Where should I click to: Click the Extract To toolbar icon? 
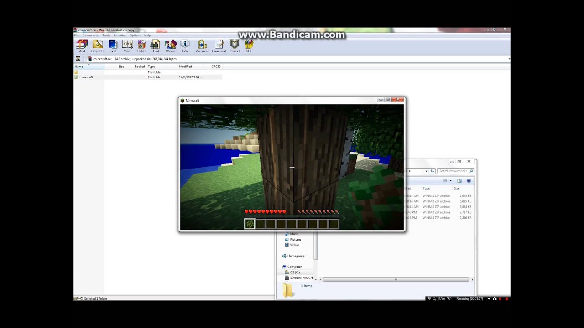tap(98, 46)
